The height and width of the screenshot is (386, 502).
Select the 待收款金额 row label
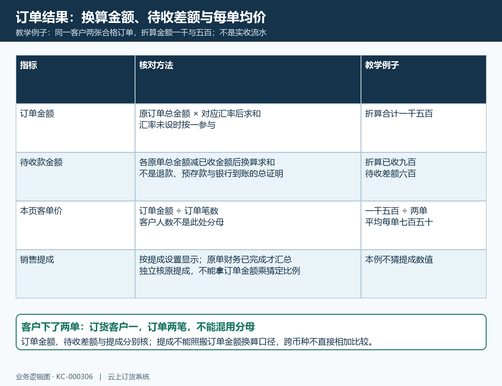[x=41, y=162]
